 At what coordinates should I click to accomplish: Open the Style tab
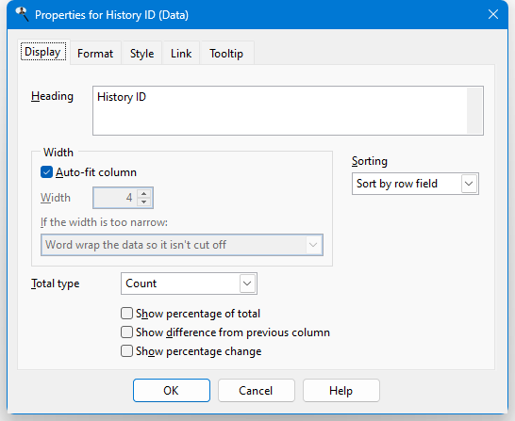coord(141,53)
